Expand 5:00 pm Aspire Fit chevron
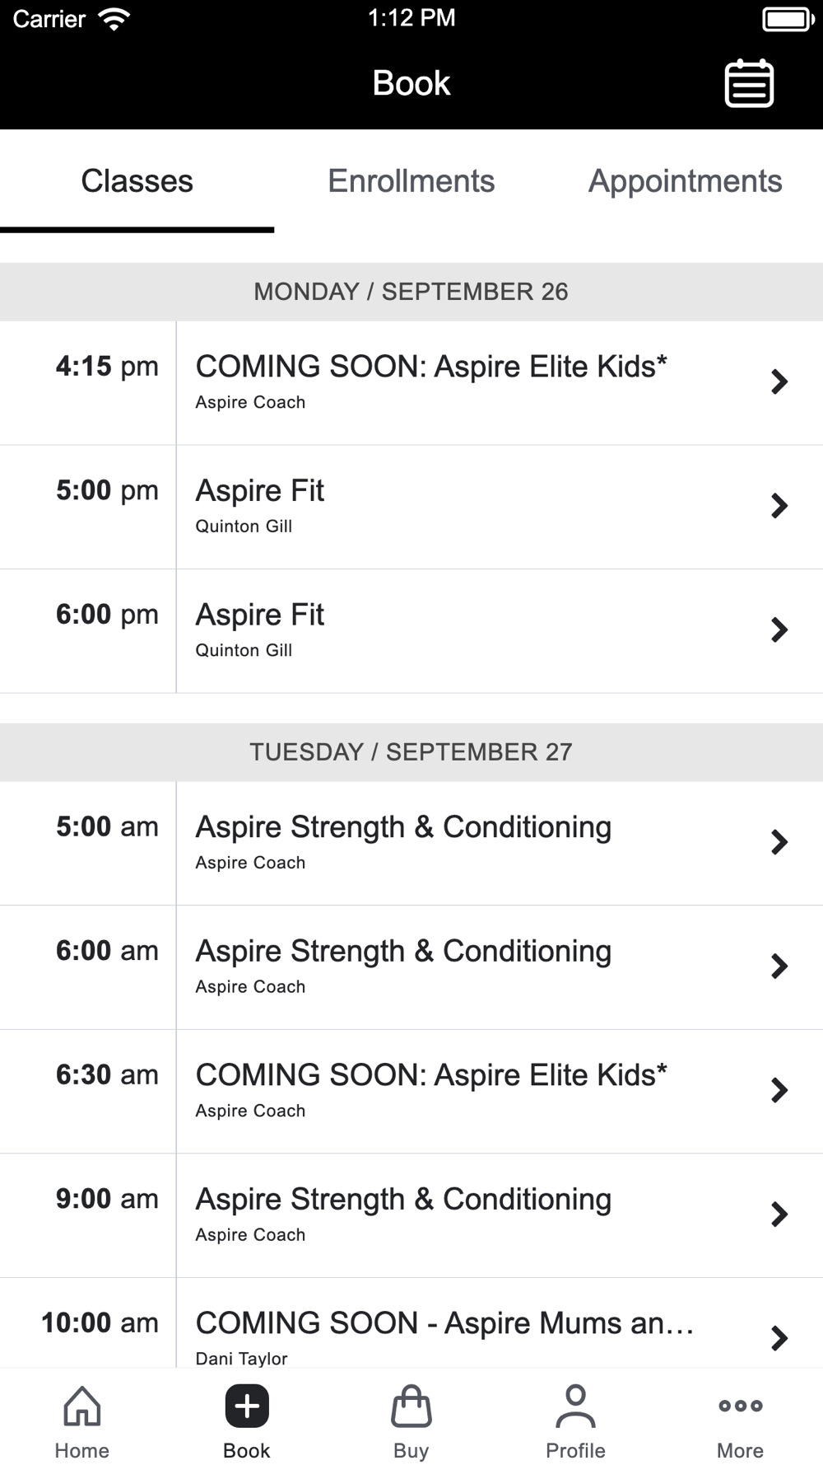 779,506
